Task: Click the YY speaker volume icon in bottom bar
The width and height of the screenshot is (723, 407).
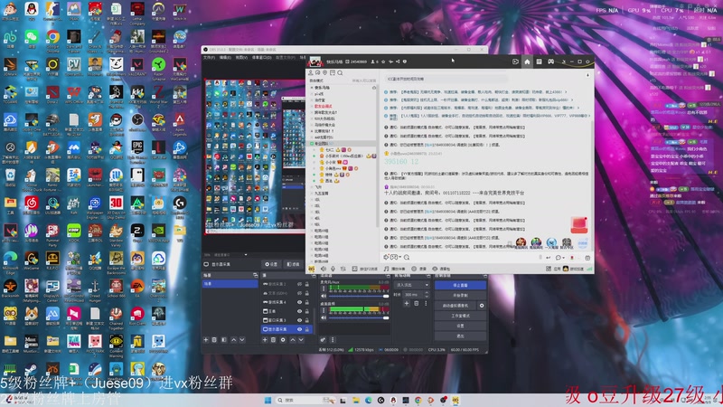Action: [324, 268]
